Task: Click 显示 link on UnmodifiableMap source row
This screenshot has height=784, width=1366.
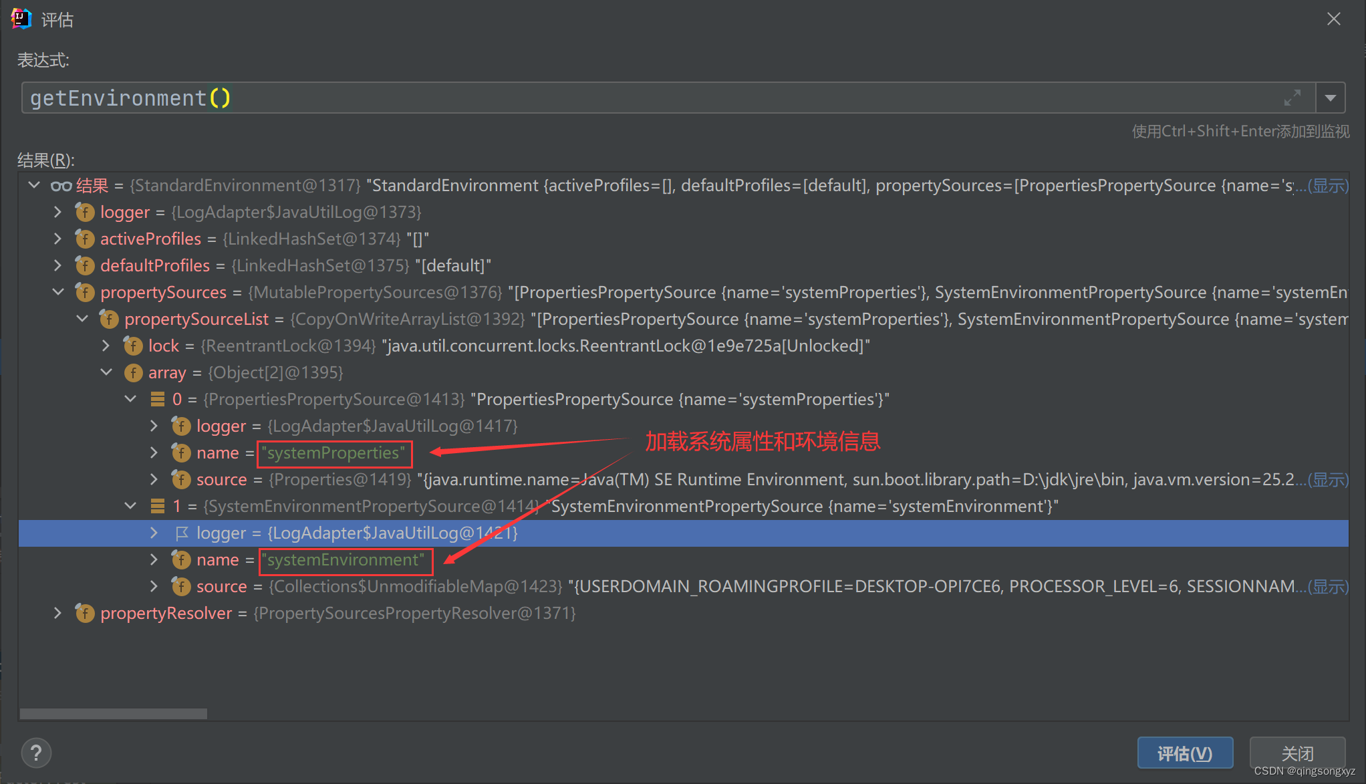Action: [1328, 587]
